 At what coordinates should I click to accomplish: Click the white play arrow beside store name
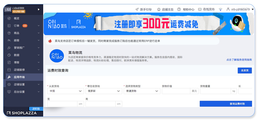38,9
